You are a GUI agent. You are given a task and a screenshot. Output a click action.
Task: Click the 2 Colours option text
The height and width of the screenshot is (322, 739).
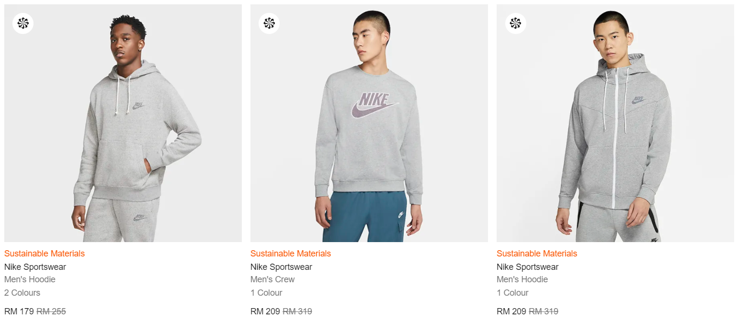click(22, 293)
